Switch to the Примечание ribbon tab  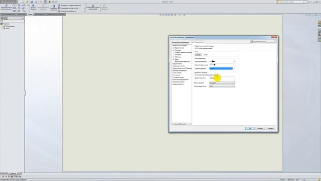(21, 15)
